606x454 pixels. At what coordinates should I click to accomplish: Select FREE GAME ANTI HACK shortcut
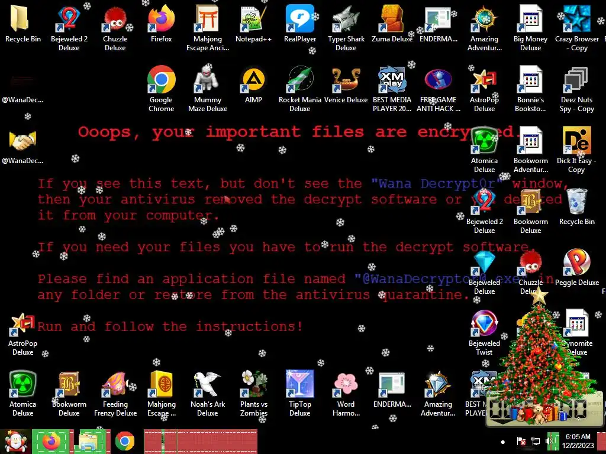coord(439,89)
